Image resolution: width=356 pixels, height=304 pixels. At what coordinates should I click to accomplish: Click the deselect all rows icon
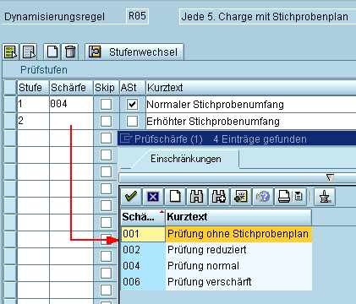[30, 52]
